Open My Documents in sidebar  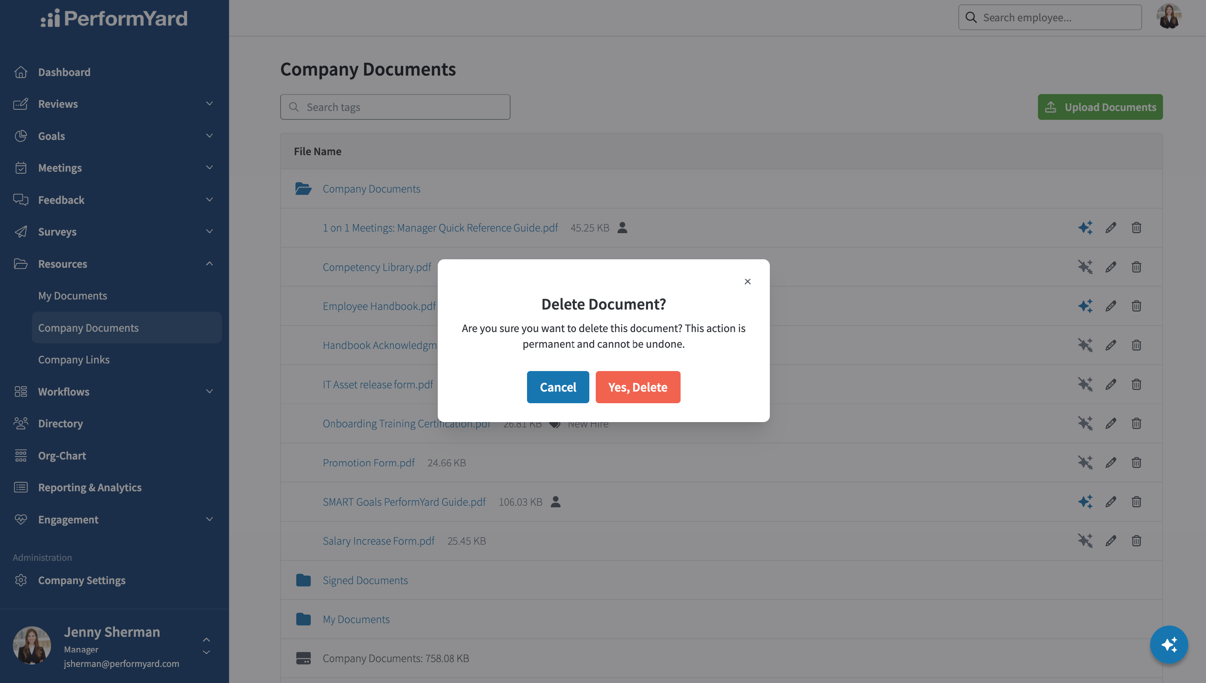coord(73,295)
